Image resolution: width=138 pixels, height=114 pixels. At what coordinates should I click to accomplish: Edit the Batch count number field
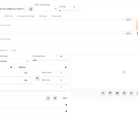(62, 73)
